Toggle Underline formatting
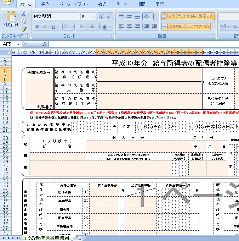Image resolution: width=239 pixels, height=241 pixels. click(53, 27)
